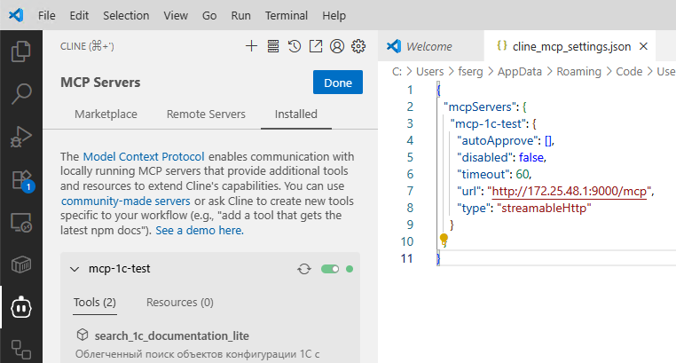This screenshot has height=363, width=676.
Task: Click the green server status dot
Action: coord(350,269)
